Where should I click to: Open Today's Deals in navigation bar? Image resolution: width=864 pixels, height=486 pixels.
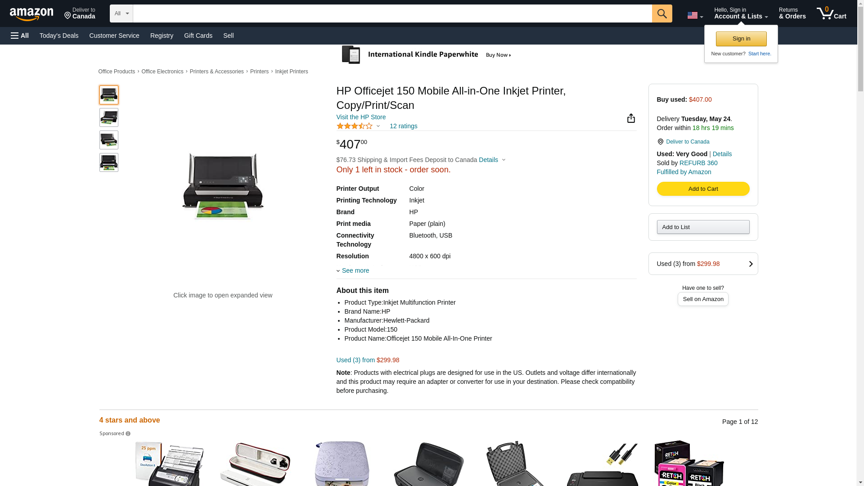59,36
